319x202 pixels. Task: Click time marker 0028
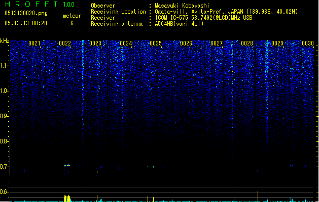pyautogui.click(x=247, y=43)
